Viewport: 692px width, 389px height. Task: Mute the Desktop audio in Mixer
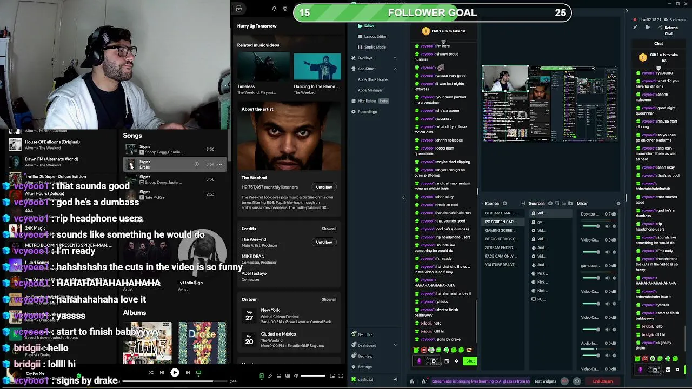607,226
